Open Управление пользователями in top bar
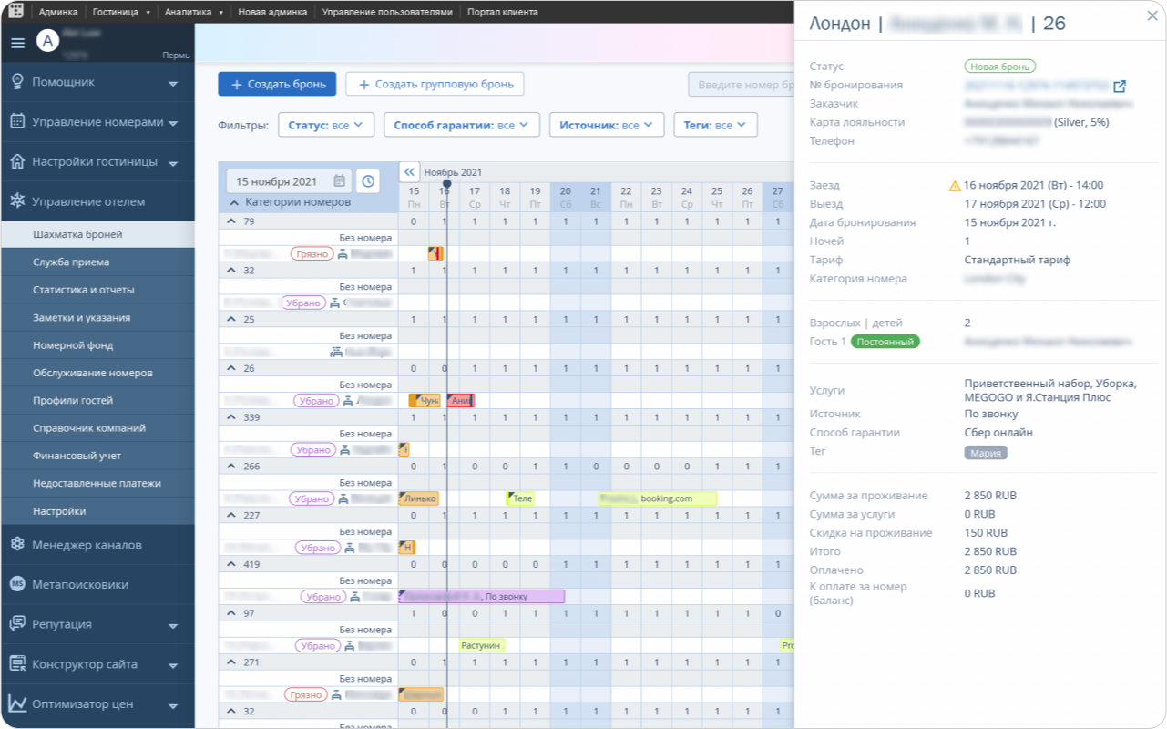The width and height of the screenshot is (1167, 729). pyautogui.click(x=386, y=12)
